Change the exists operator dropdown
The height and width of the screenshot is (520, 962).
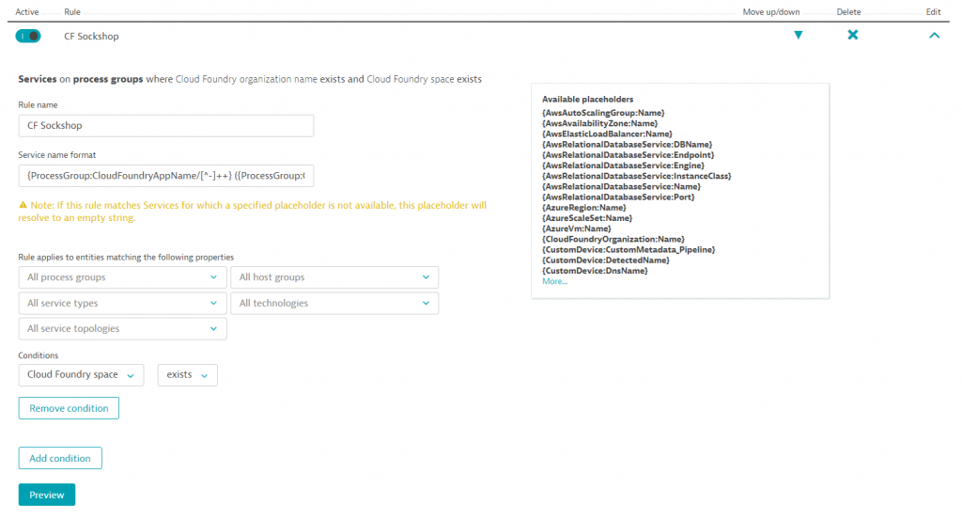point(187,375)
